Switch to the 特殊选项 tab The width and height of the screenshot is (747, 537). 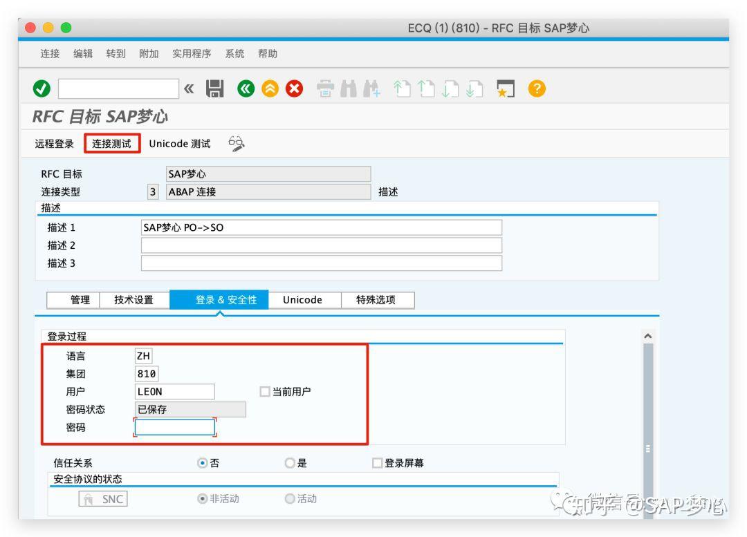tap(378, 300)
